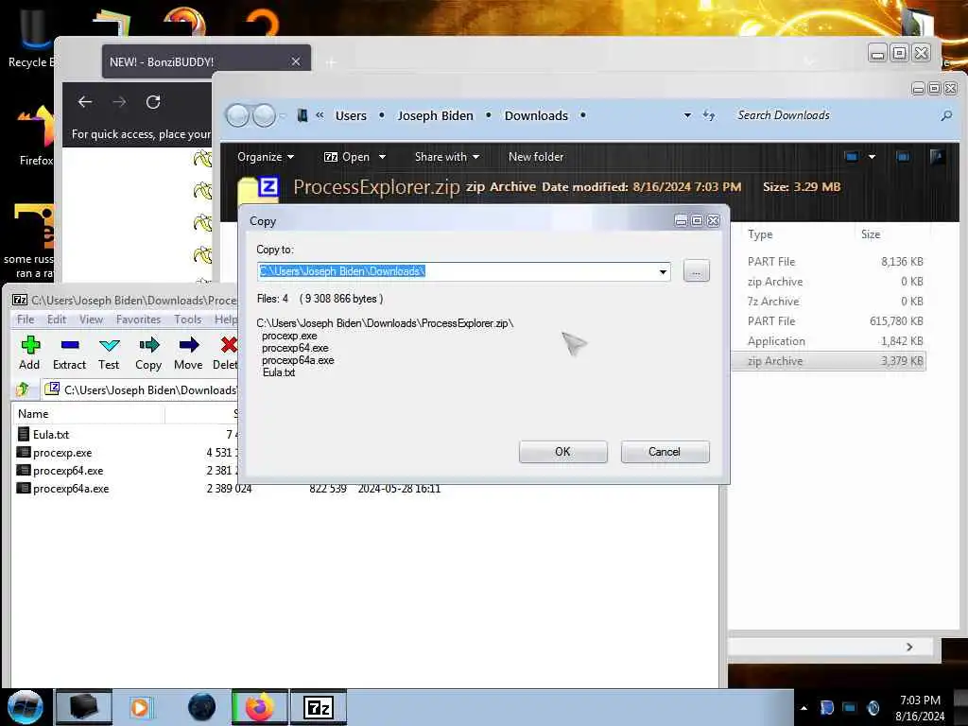Expand the Open button arrow in Explorer
The image size is (968, 726).
click(382, 157)
